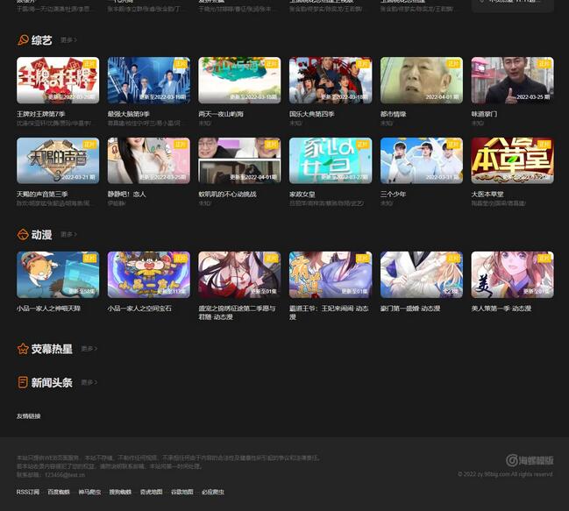This screenshot has width=569, height=511.
Task: Expand 更多 beside 荧幕热星 heading
Action: click(89, 349)
